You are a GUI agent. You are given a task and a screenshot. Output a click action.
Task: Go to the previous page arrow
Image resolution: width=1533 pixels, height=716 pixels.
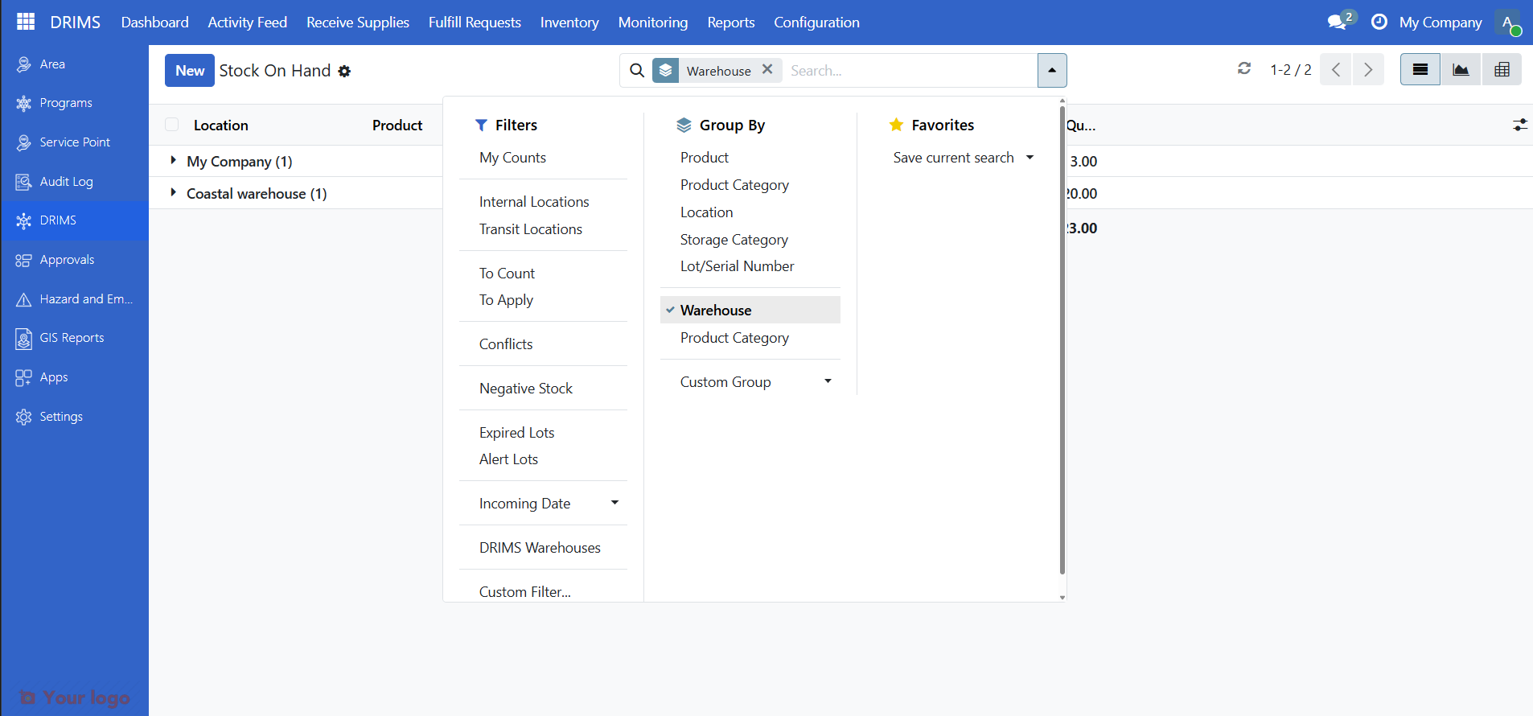1336,70
